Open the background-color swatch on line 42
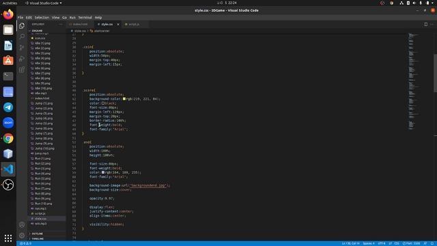The height and width of the screenshot is (246, 437). point(124,98)
